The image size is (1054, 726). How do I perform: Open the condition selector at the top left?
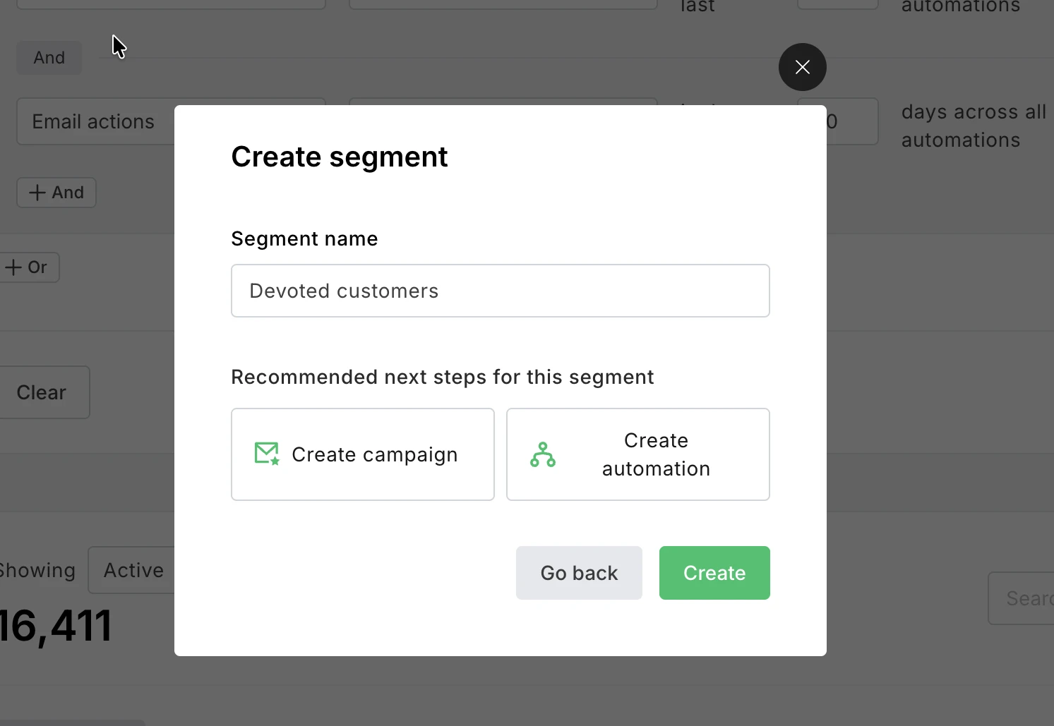[172, 4]
